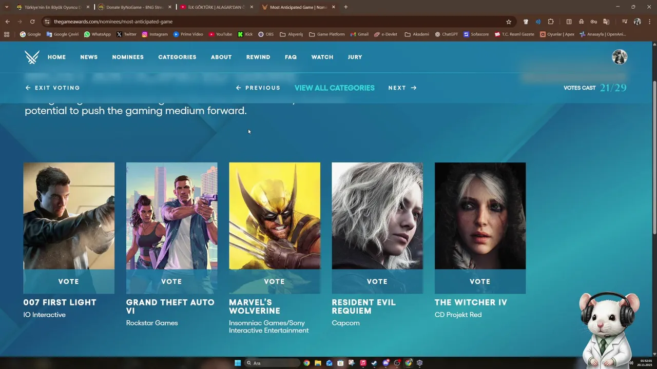The height and width of the screenshot is (369, 657).
Task: Open the music app in the taskbar
Action: click(363, 363)
